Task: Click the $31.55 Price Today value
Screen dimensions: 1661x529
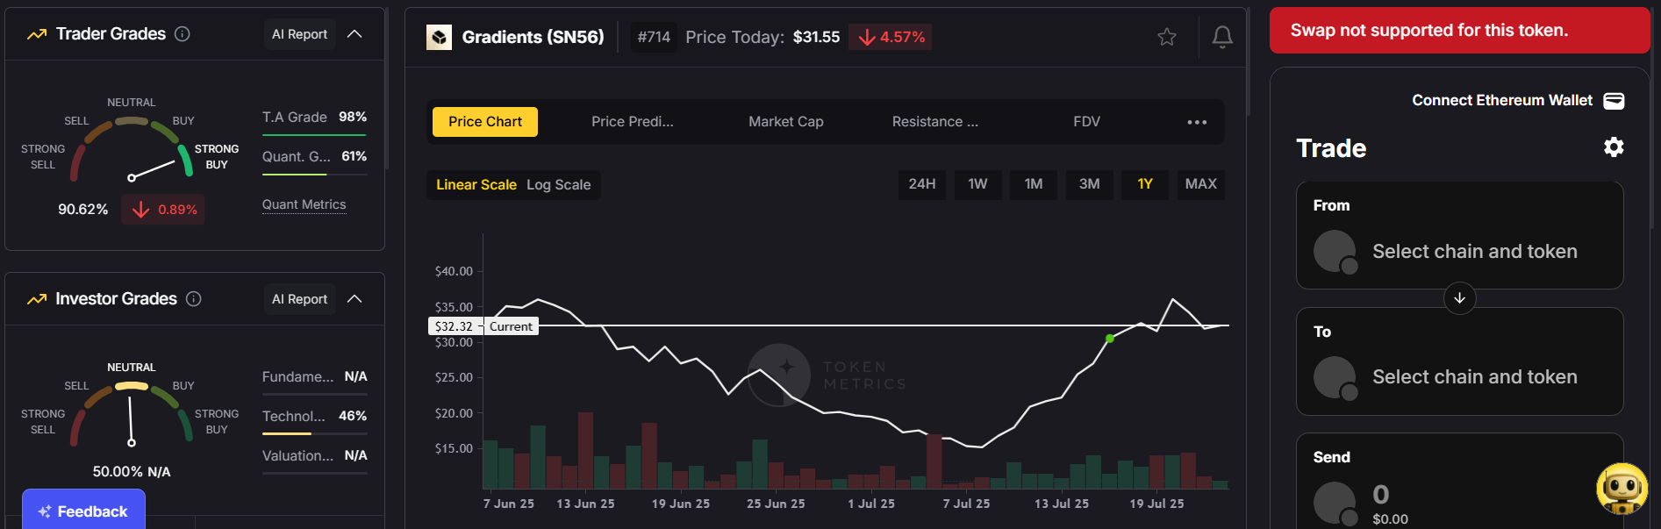Action: coord(816,37)
